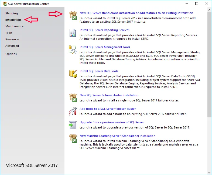This screenshot has width=212, height=175.
Task: Click the SQL Server Data Tools cylinder icon
Action: click(x=73, y=74)
